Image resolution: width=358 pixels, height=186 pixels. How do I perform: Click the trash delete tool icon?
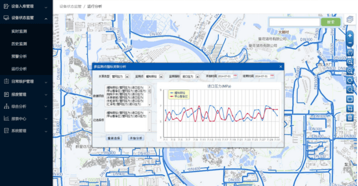coord(350,118)
